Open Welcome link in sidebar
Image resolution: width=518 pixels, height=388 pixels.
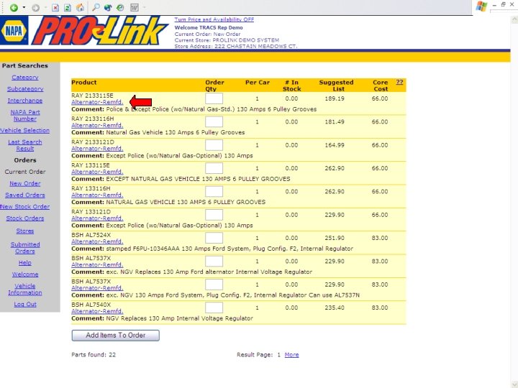point(25,274)
